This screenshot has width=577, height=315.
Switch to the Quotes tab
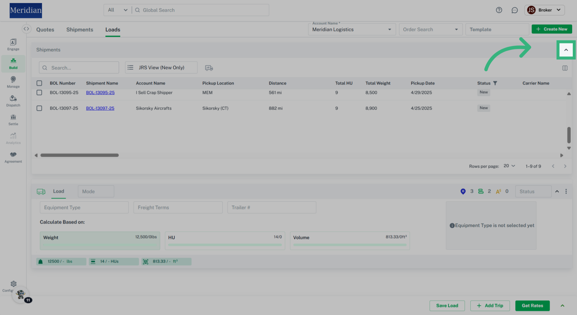[45, 29]
